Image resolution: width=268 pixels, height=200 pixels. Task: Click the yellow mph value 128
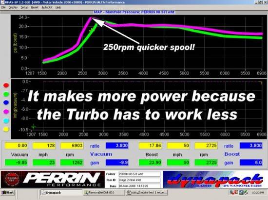pyautogui.click(x=44, y=146)
